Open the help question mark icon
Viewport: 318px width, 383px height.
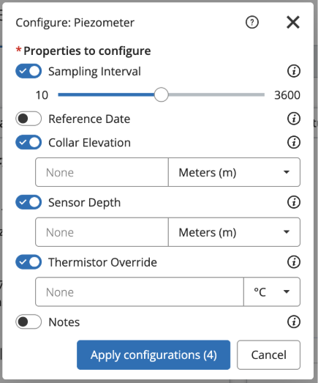pyautogui.click(x=251, y=23)
